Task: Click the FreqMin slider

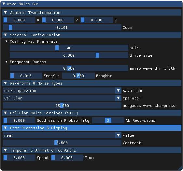Action: pyautogui.click(x=26, y=76)
